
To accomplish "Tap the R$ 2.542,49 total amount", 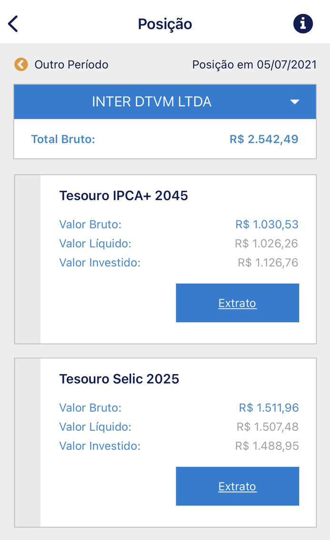I will tap(264, 139).
